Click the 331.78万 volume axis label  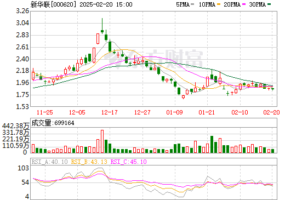16,133
